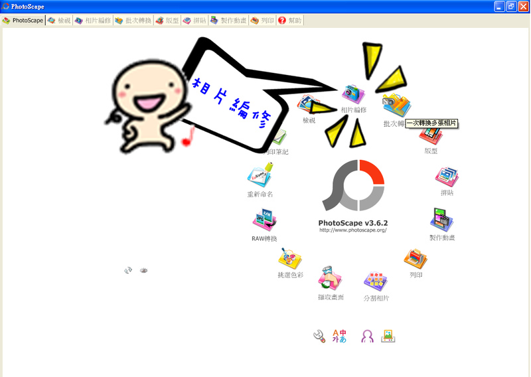Image resolution: width=531 pixels, height=377 pixels.
Task: Click the picture frame icon at bottom
Action: pos(388,336)
